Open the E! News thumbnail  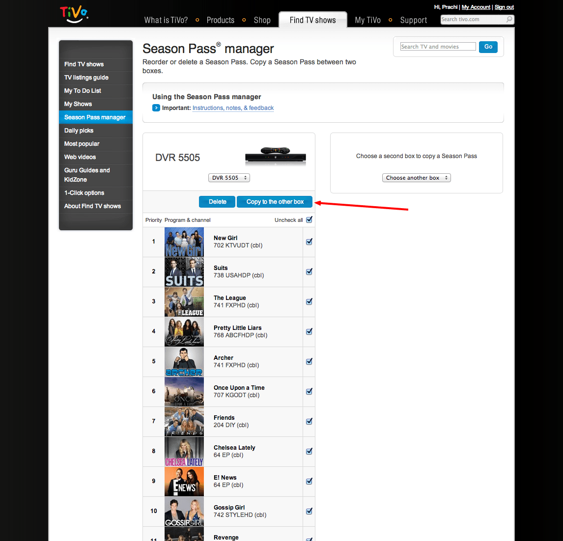(184, 482)
